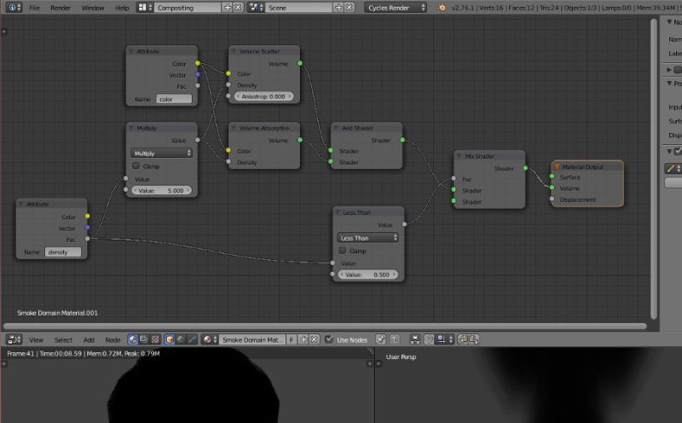682x423 pixels.
Task: Paste nodes from clipboard
Action: [474, 339]
